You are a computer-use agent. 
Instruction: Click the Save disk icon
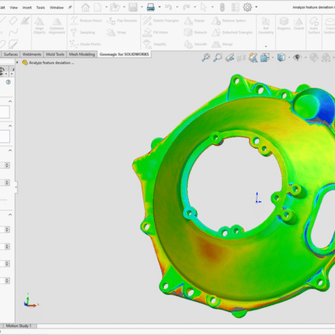coord(133,7)
